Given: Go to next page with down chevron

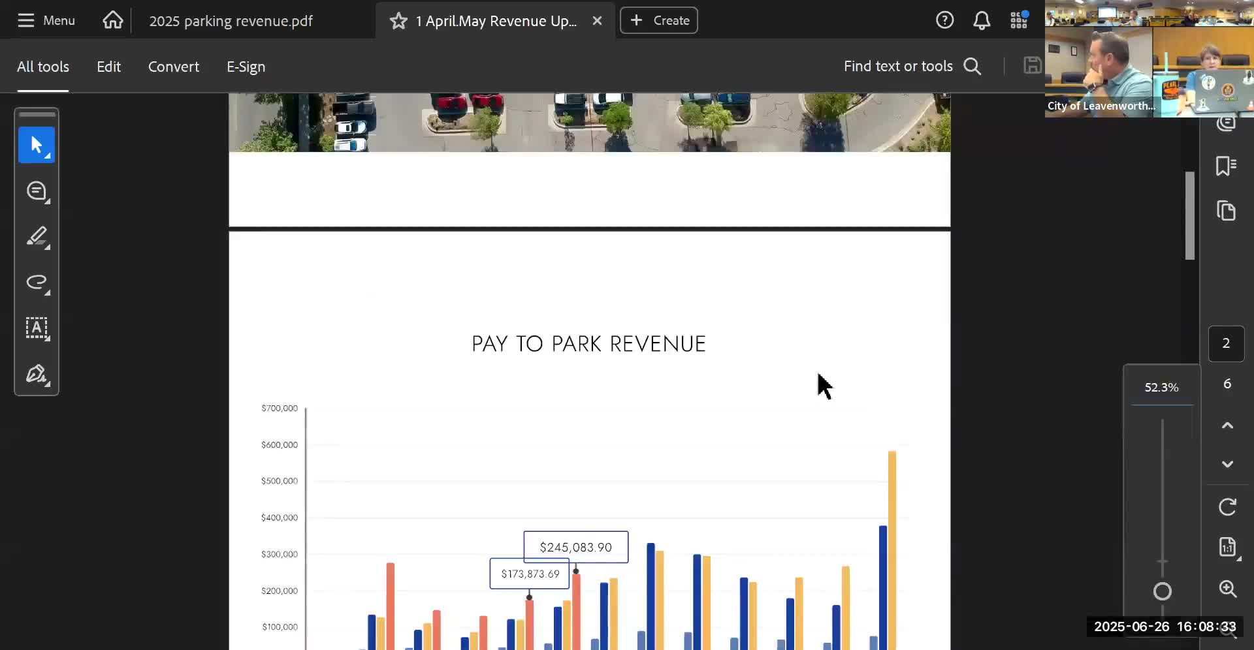Looking at the screenshot, I should point(1227,464).
